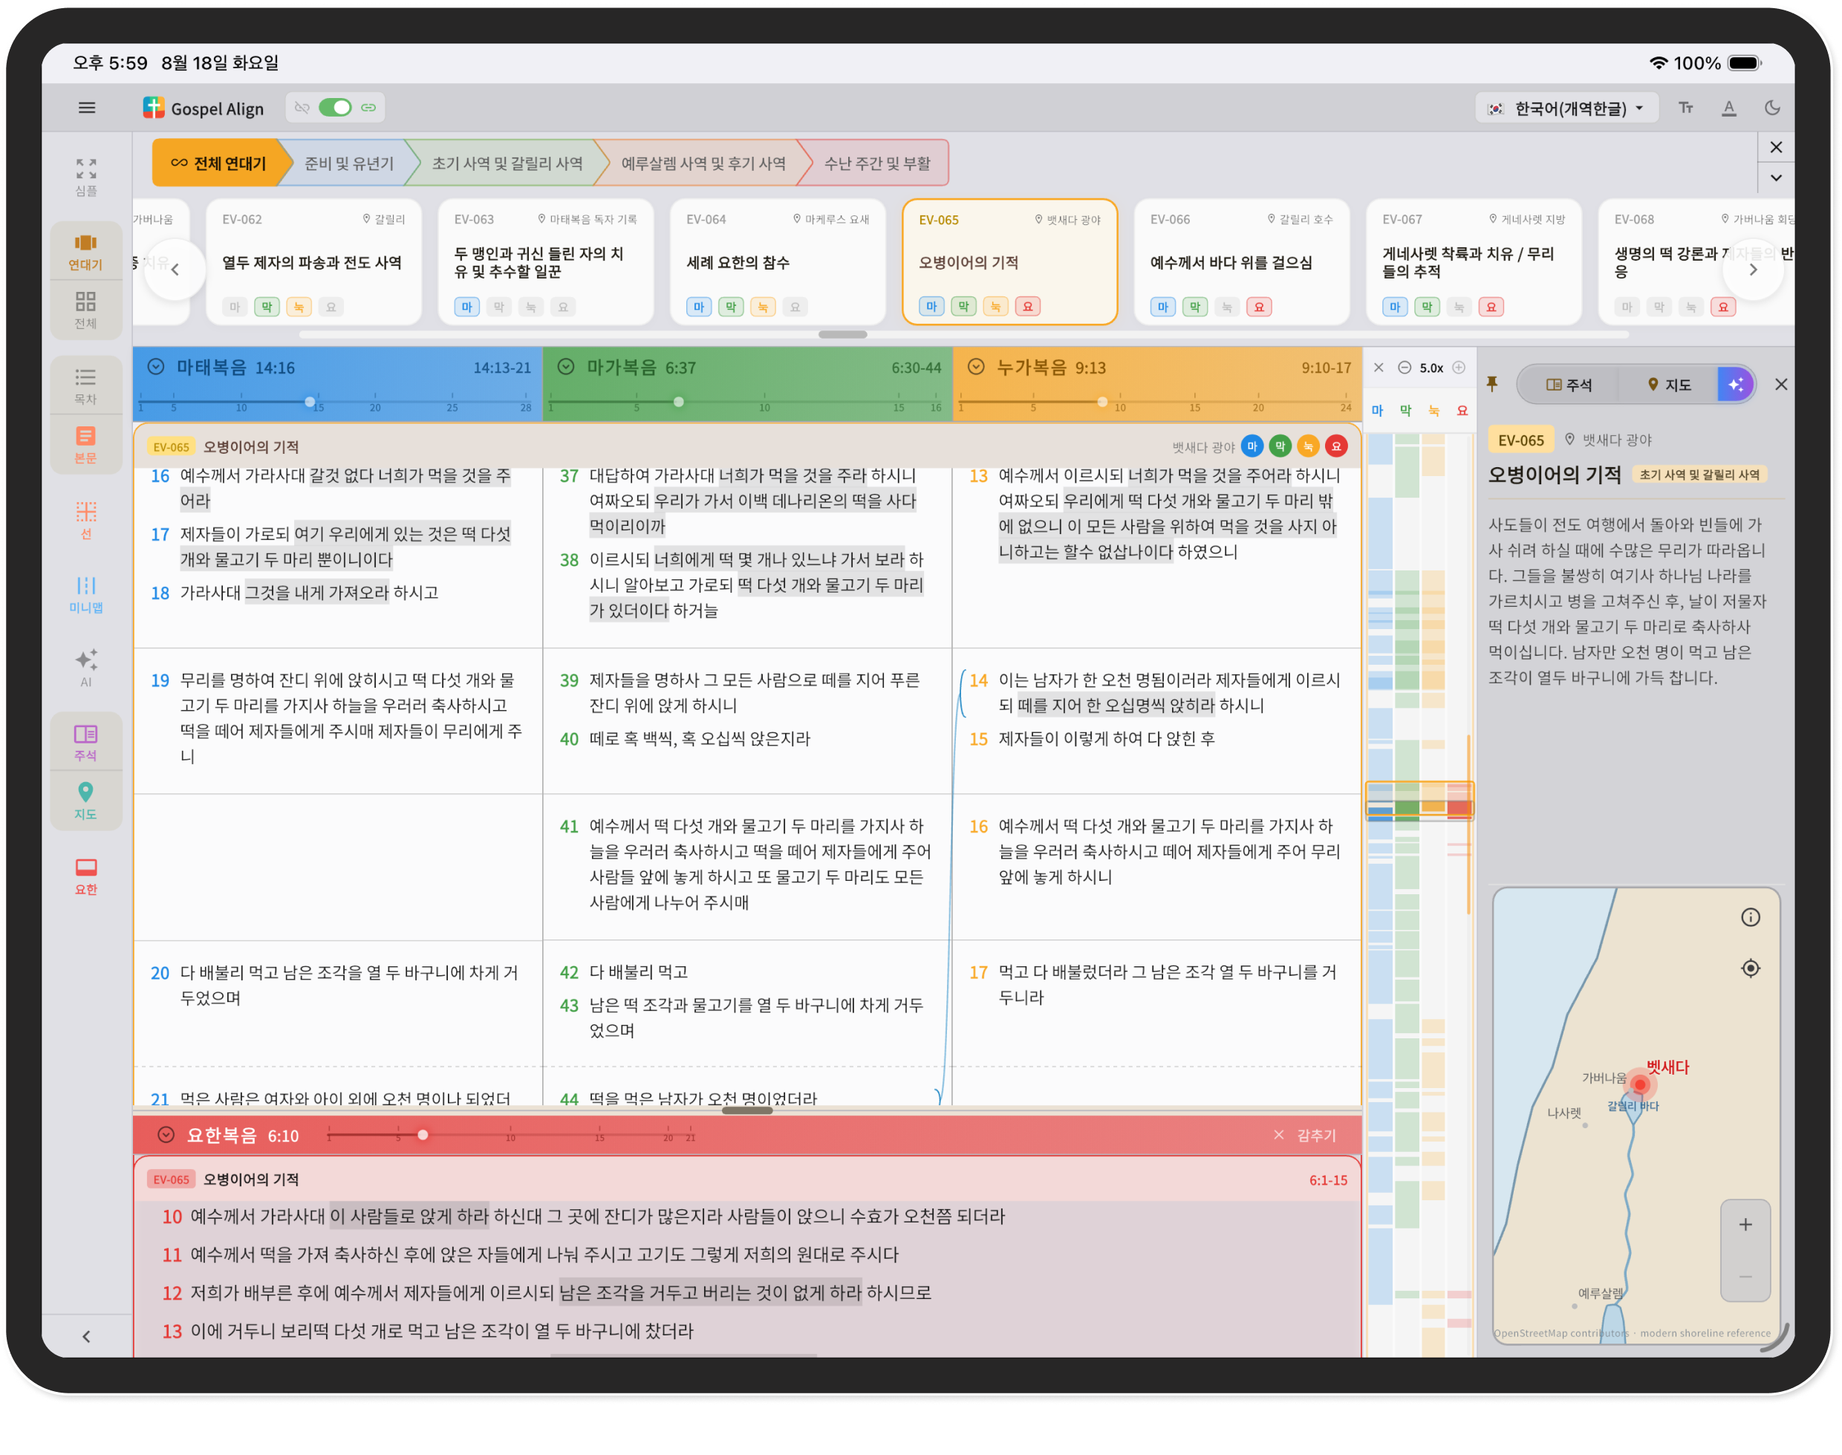Increase minimap zoom plus icon
This screenshot has width=1842, height=1455.
tap(1459, 368)
